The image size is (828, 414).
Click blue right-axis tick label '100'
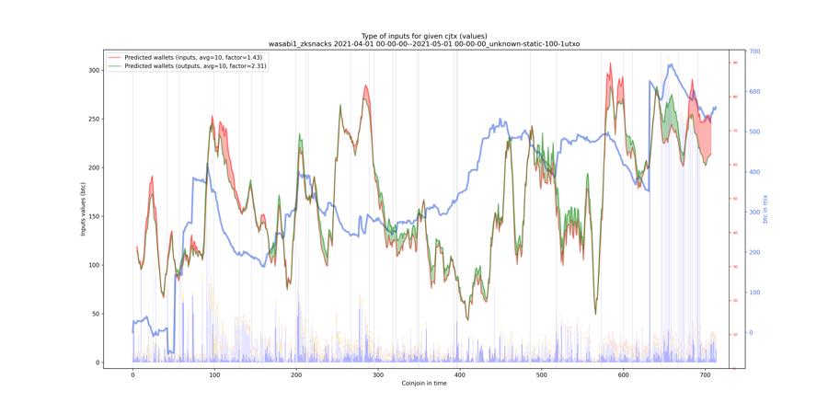(753, 293)
